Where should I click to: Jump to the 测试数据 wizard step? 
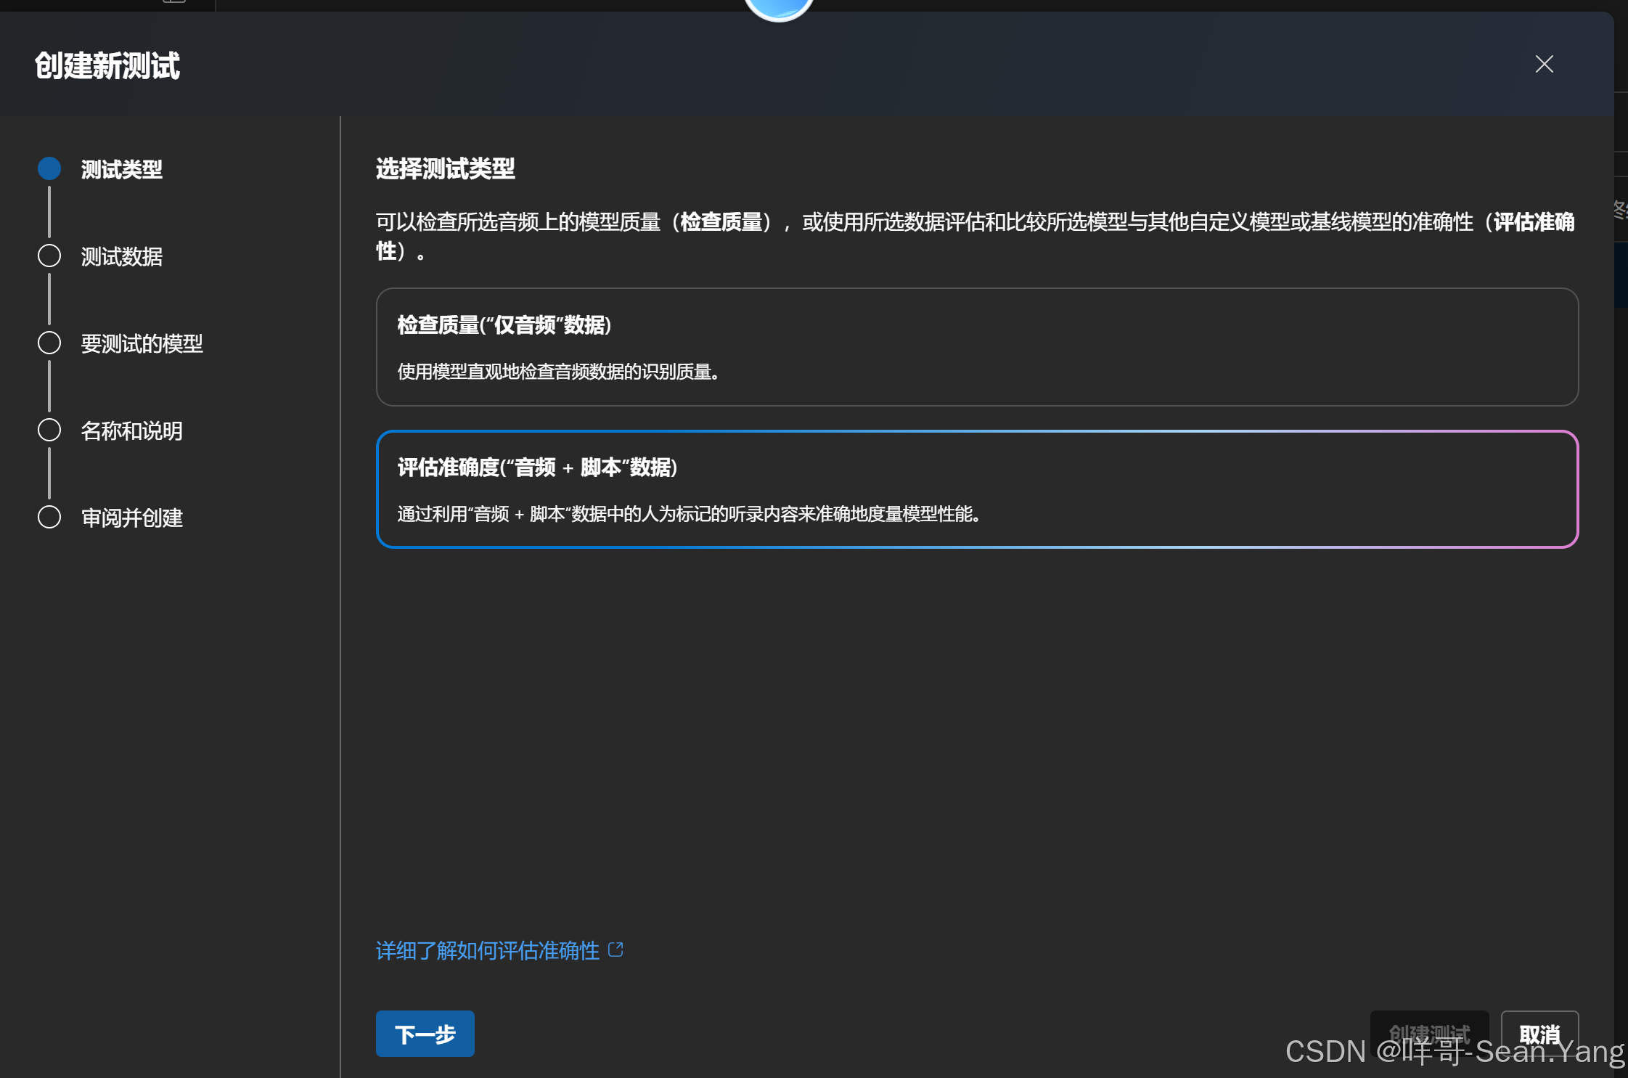(122, 256)
